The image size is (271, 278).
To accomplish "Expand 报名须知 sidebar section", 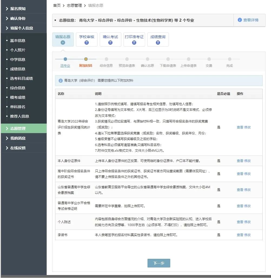I will (18, 9).
